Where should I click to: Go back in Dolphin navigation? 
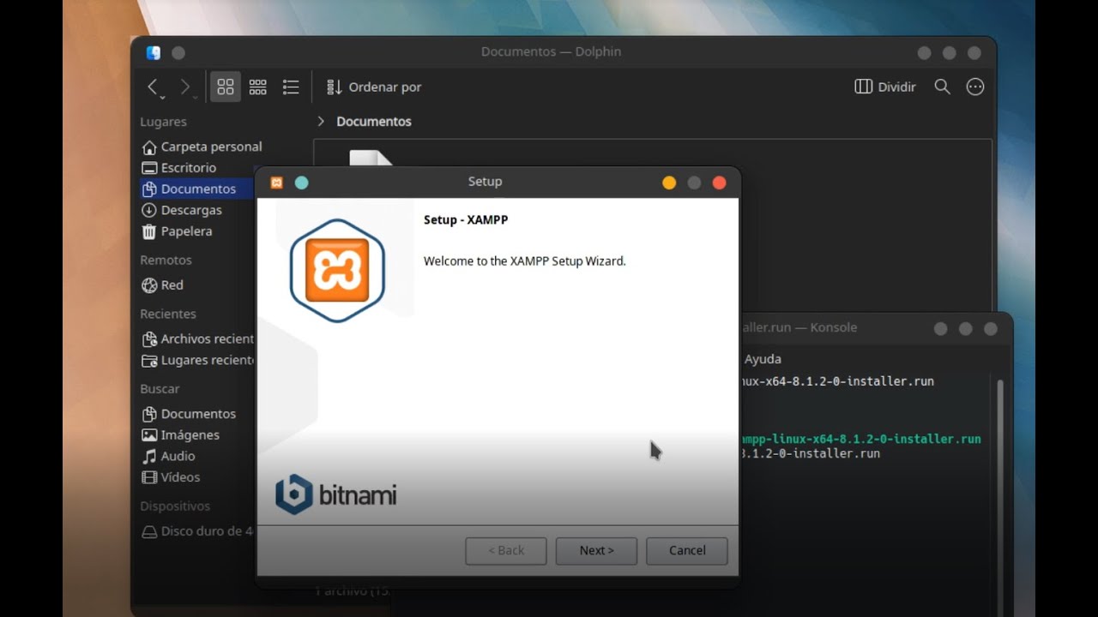(x=154, y=87)
